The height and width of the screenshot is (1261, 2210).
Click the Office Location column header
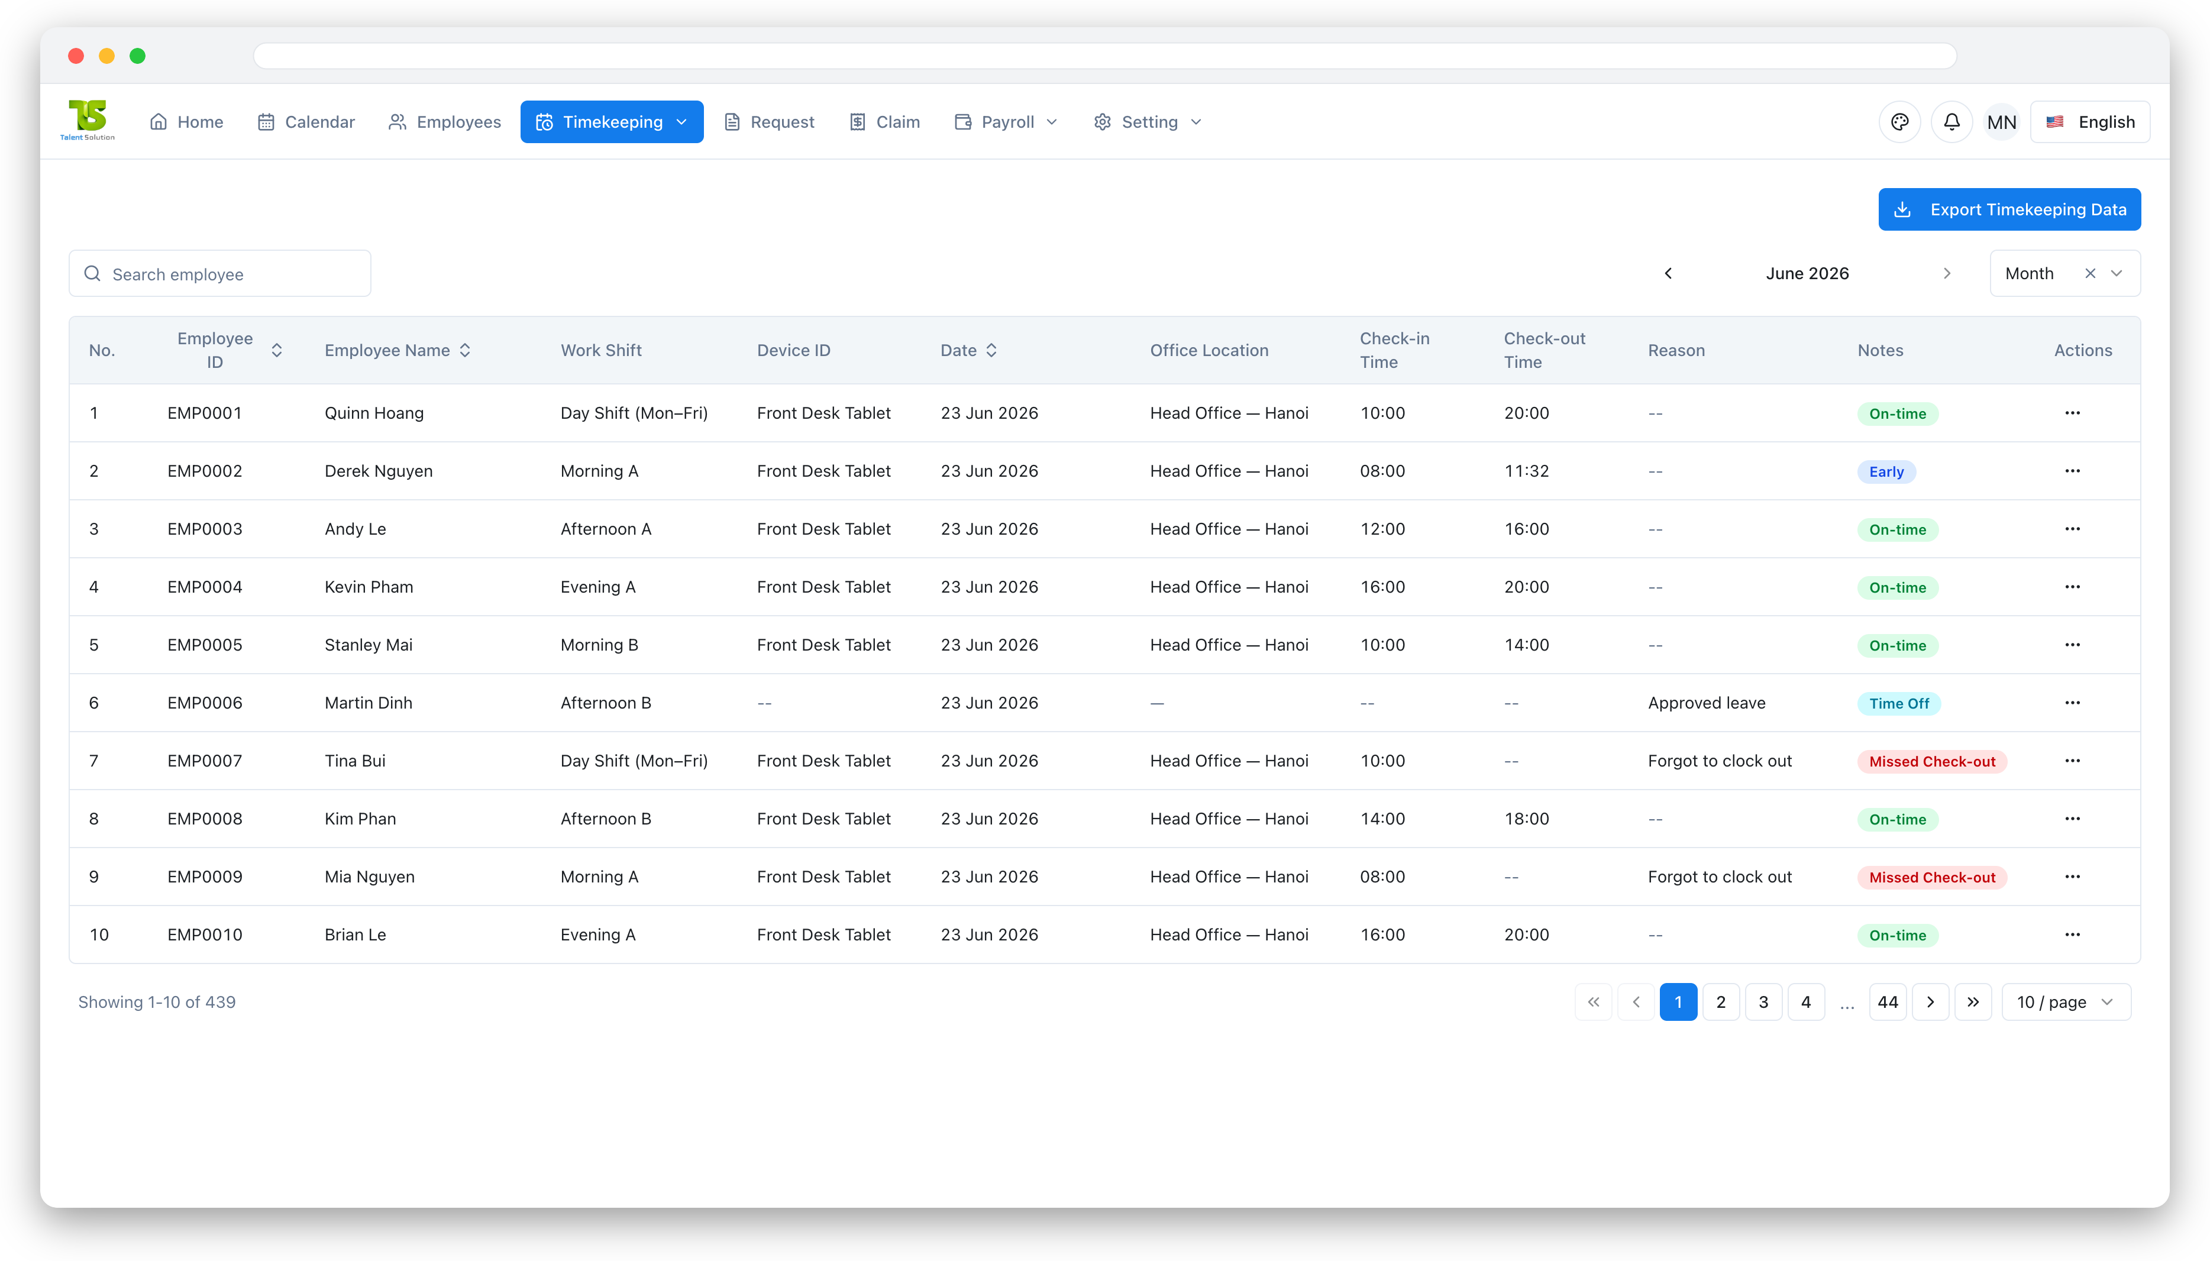tap(1209, 350)
